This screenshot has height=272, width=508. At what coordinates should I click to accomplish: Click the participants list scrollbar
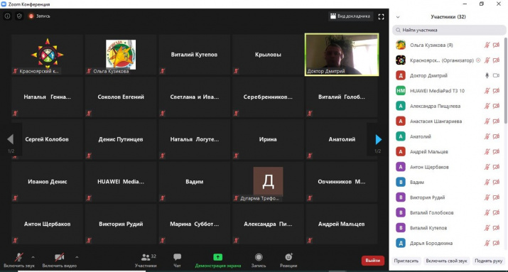(506, 81)
